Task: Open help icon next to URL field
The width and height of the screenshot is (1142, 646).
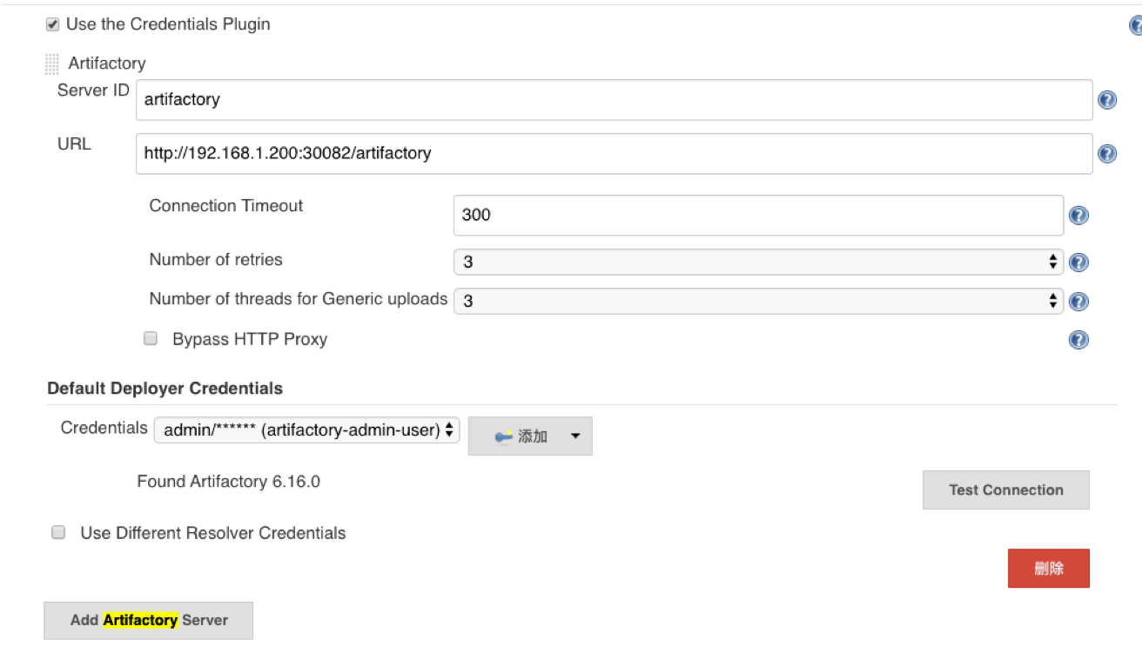Action: pyautogui.click(x=1106, y=154)
